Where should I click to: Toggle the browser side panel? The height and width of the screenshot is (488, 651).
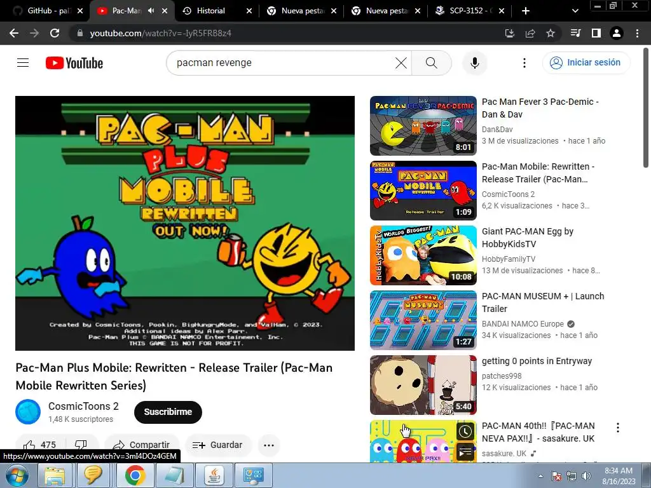596,33
